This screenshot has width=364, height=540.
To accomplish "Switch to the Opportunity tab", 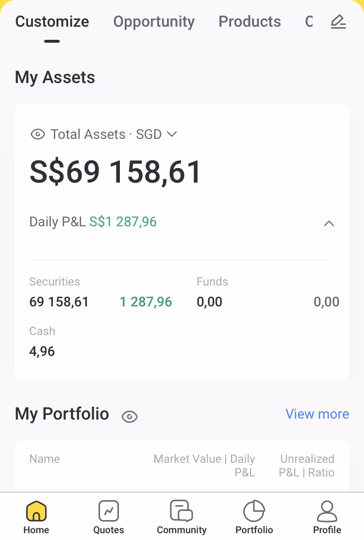I will click(x=154, y=22).
